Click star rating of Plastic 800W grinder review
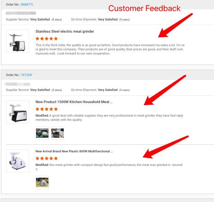The width and height of the screenshot is (214, 202). [x=47, y=158]
